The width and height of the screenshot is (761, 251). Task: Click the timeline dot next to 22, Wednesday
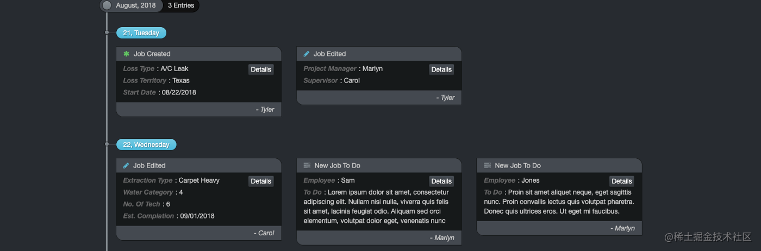click(x=107, y=145)
